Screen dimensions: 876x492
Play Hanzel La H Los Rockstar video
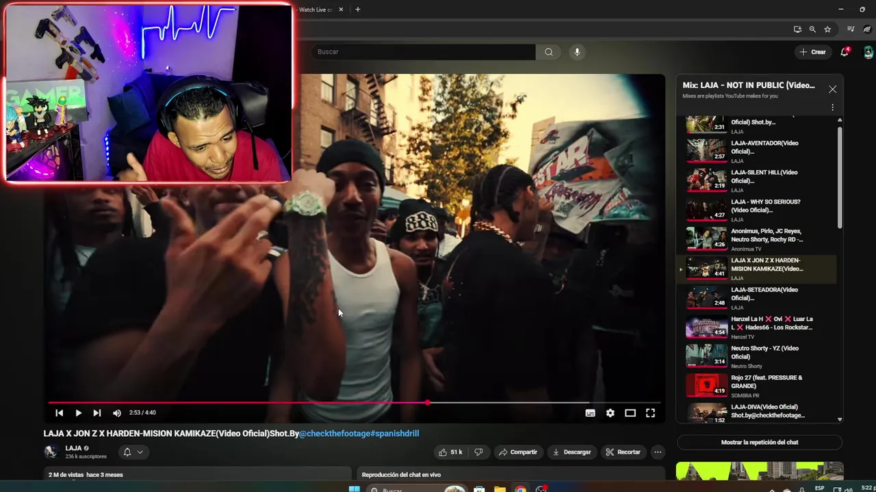click(x=756, y=327)
